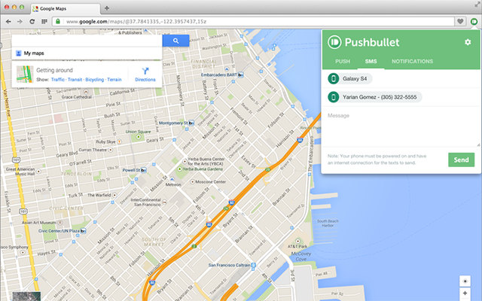The height and width of the screenshot is (301, 482).
Task: Open the apps grid icon in toolbar
Action: [x=44, y=22]
